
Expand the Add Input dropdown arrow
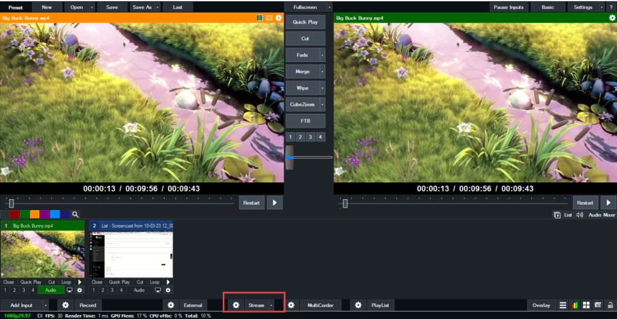[46, 305]
